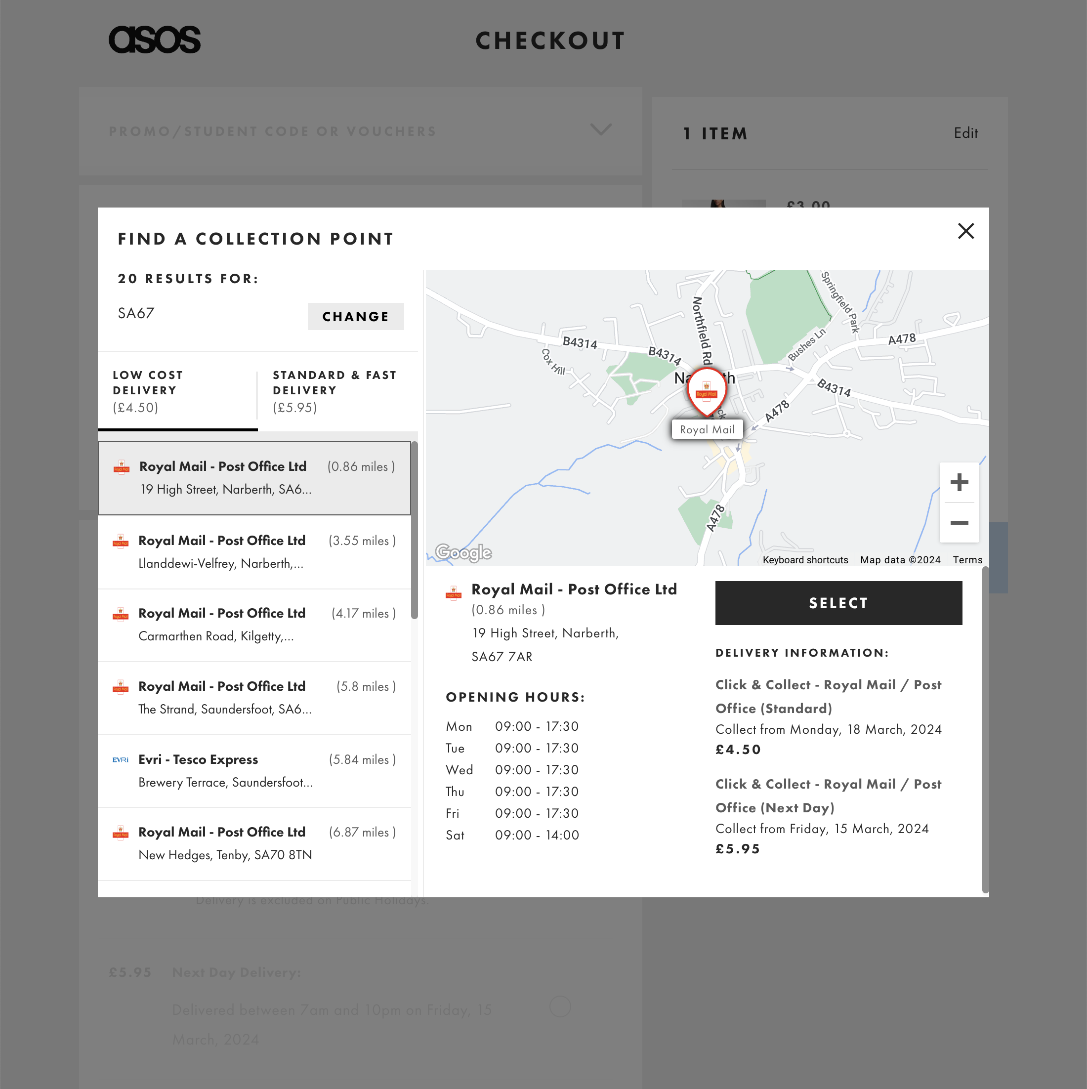Open the map Terms link
The width and height of the screenshot is (1087, 1089).
pos(967,560)
